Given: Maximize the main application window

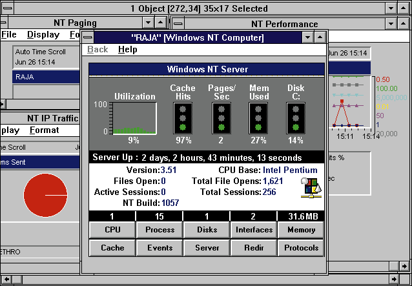Looking at the screenshot, I should pos(404,8).
